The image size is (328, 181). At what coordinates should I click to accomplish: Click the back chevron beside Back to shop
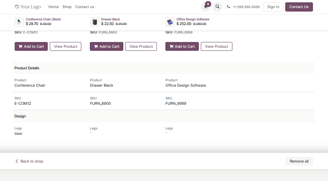(17, 161)
